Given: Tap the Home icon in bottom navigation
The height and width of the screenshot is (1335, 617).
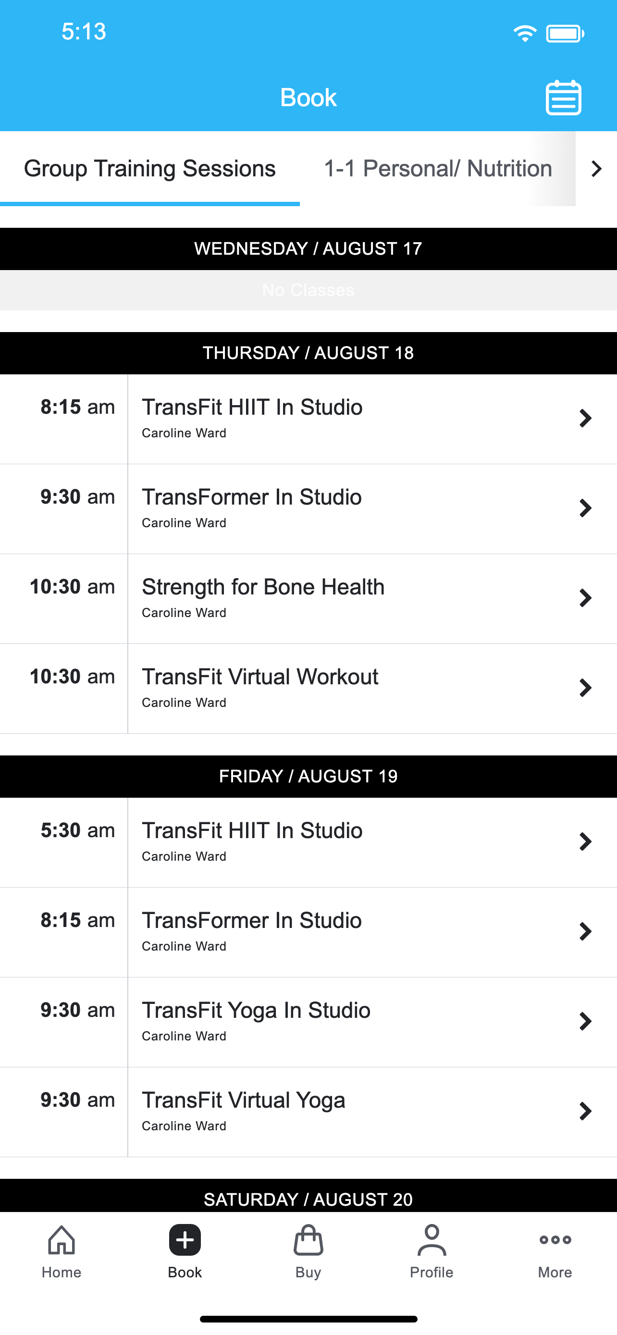Looking at the screenshot, I should click(x=61, y=1240).
